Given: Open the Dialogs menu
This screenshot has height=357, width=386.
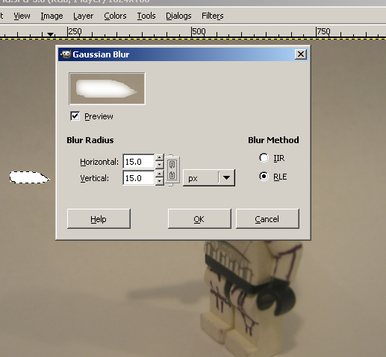Looking at the screenshot, I should 178,16.
